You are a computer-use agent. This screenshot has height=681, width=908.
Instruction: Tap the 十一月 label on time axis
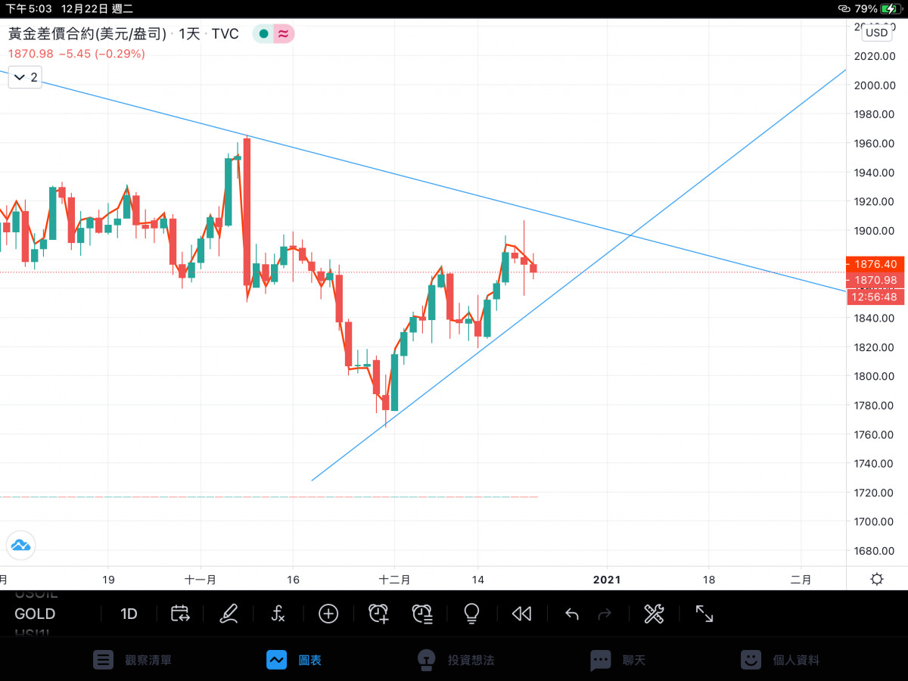(x=201, y=580)
